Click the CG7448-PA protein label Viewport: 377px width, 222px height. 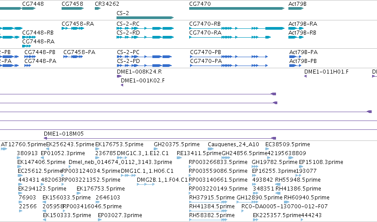point(40,61)
